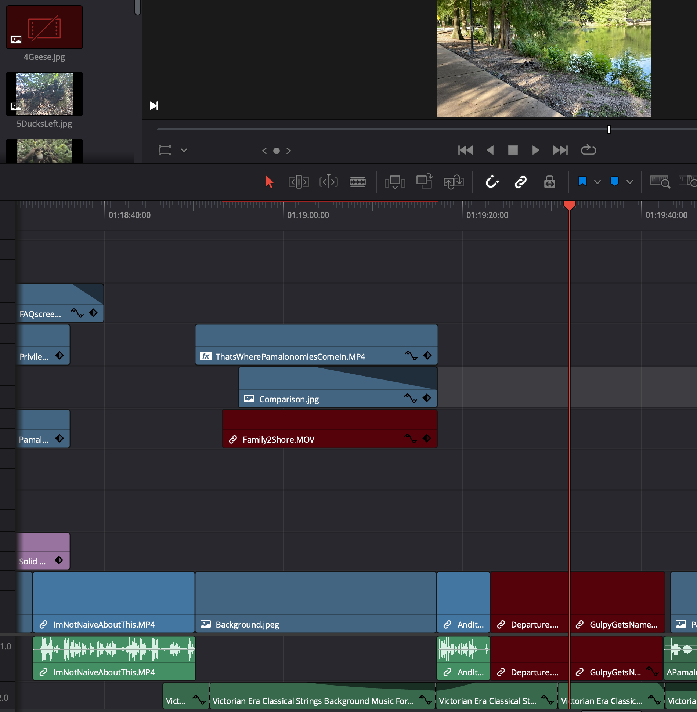Toggle loop playback in viewer
The width and height of the screenshot is (697, 712).
[588, 150]
